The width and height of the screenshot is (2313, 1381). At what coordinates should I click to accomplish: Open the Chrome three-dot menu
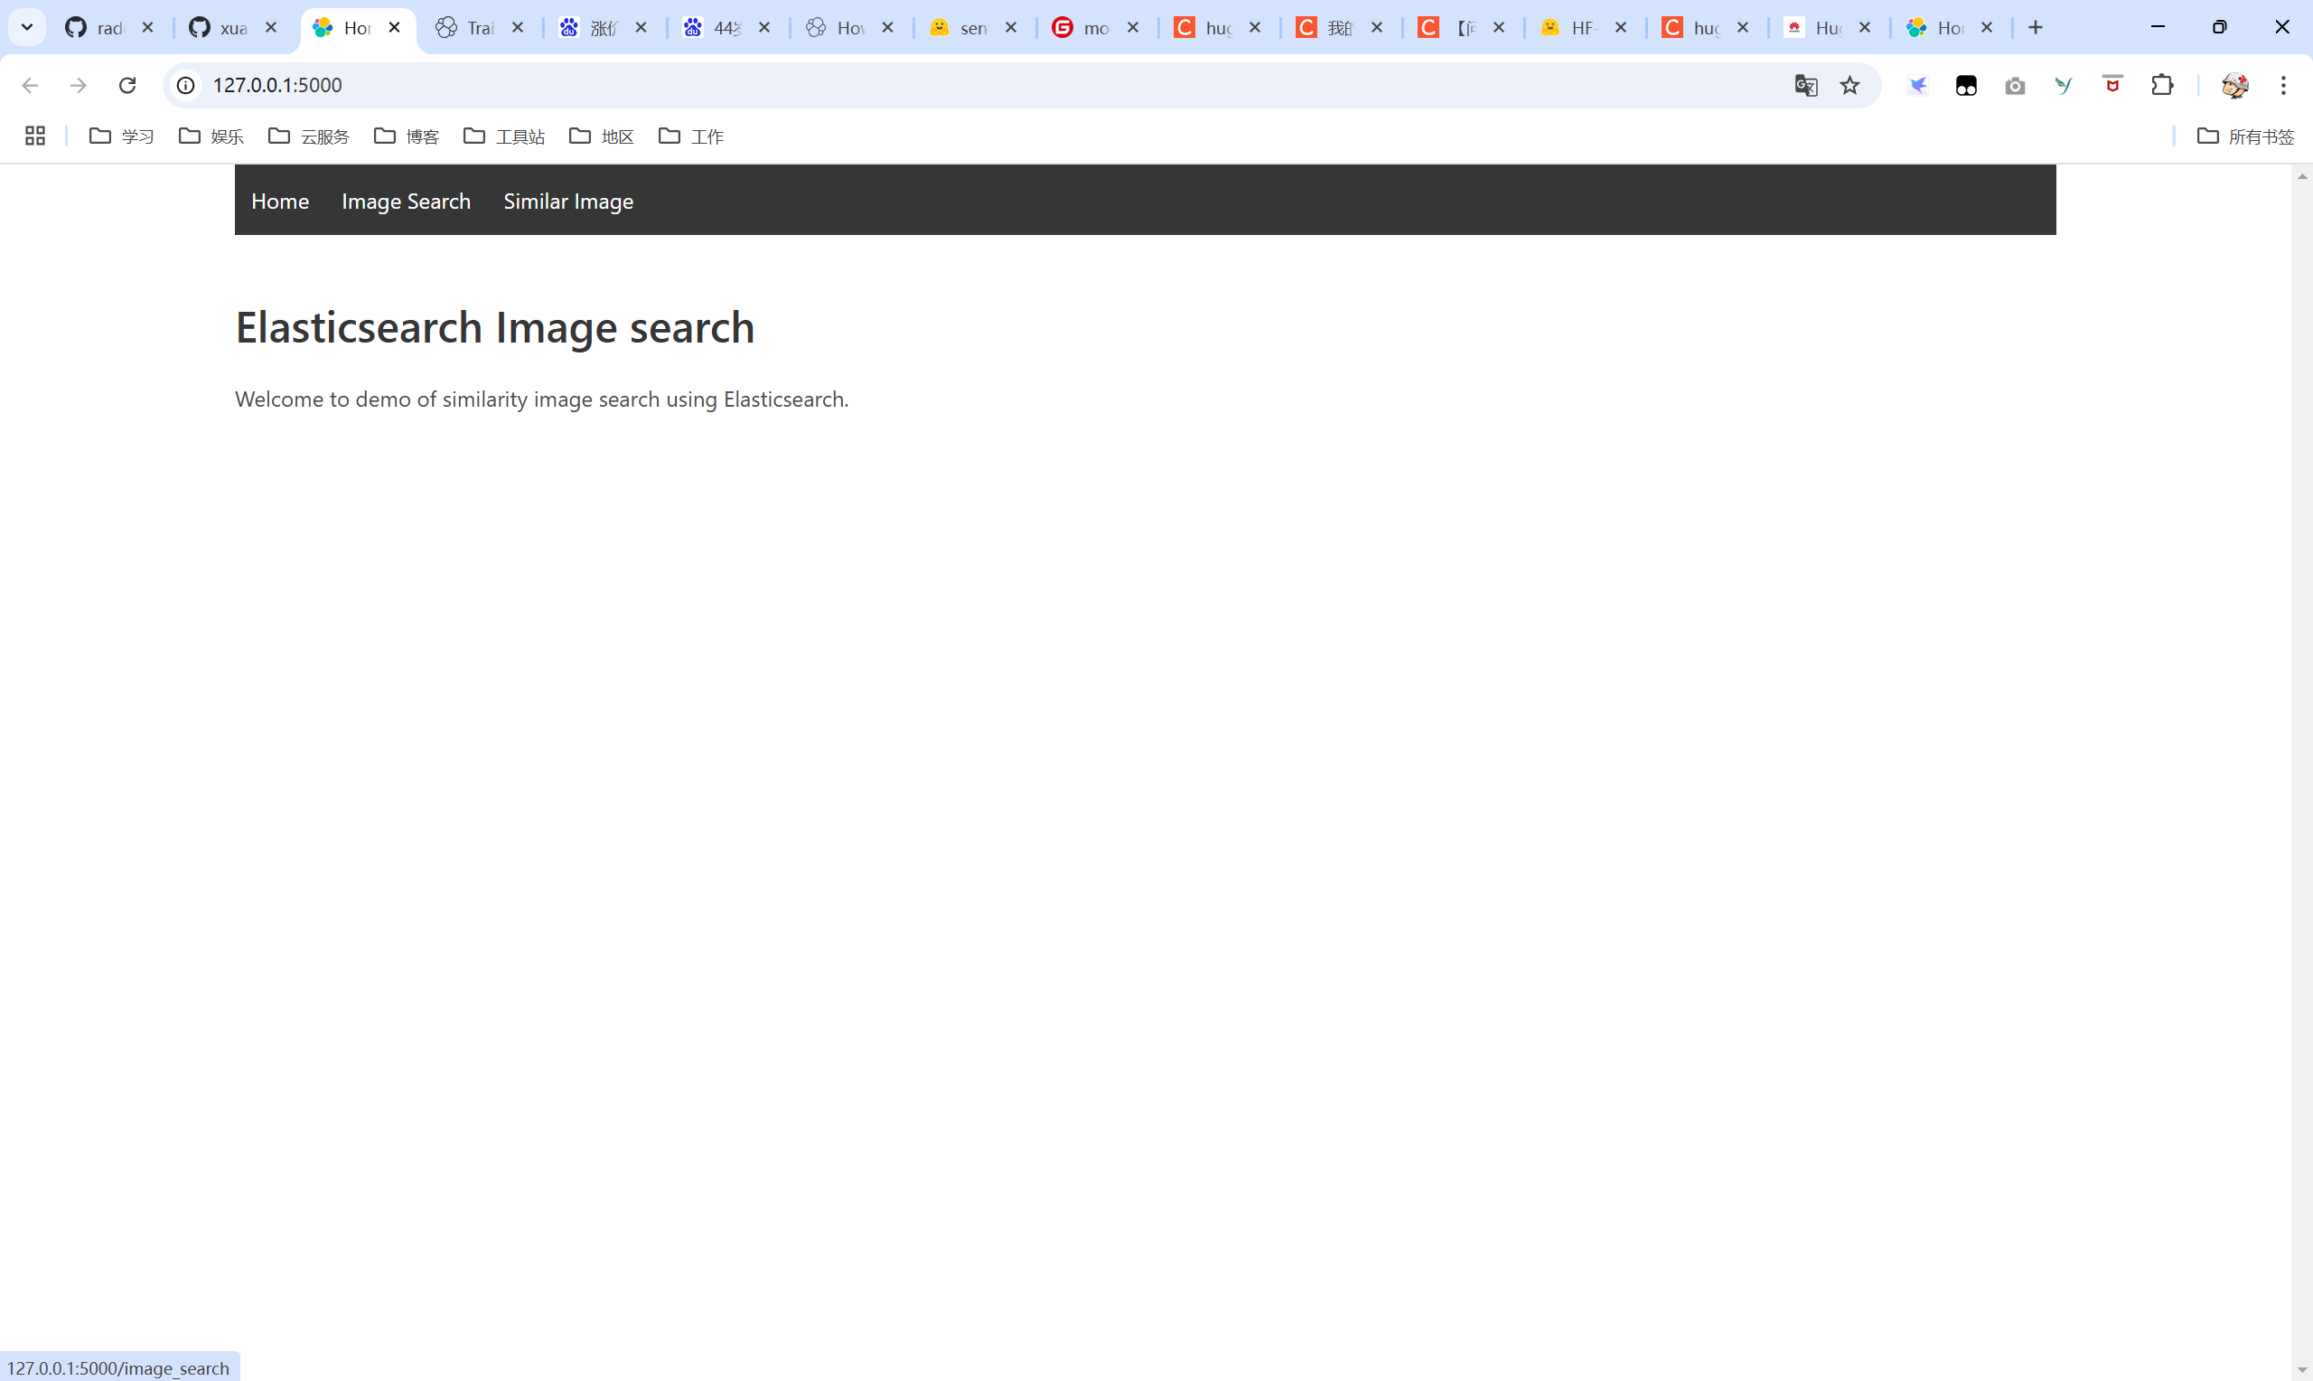tap(2283, 86)
